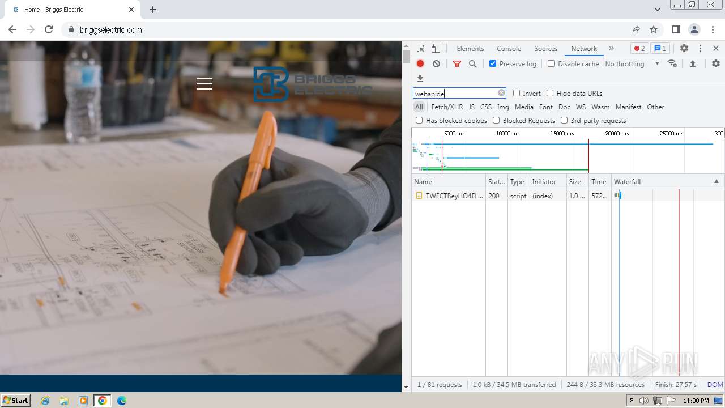Screen dimensions: 725x408
Task: Open the tab search dropdown arrow
Action: pyautogui.click(x=657, y=10)
